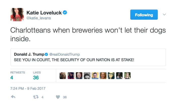Click the @realDonaldTrump handle
Image resolution: width=176 pixels, height=107 pixels.
(65, 54)
